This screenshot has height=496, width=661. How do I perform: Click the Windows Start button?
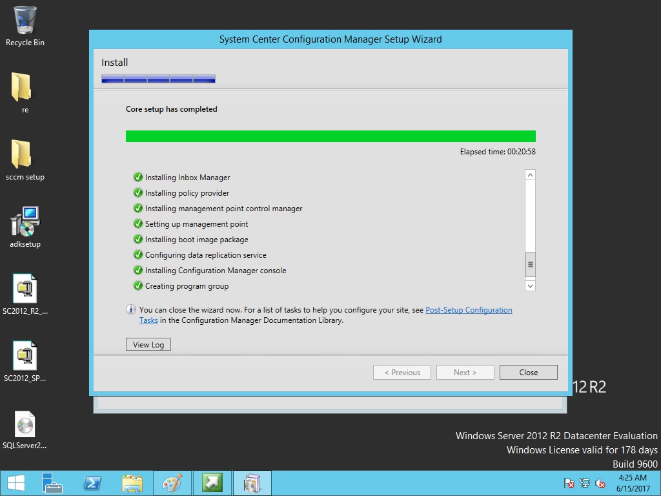(15, 483)
